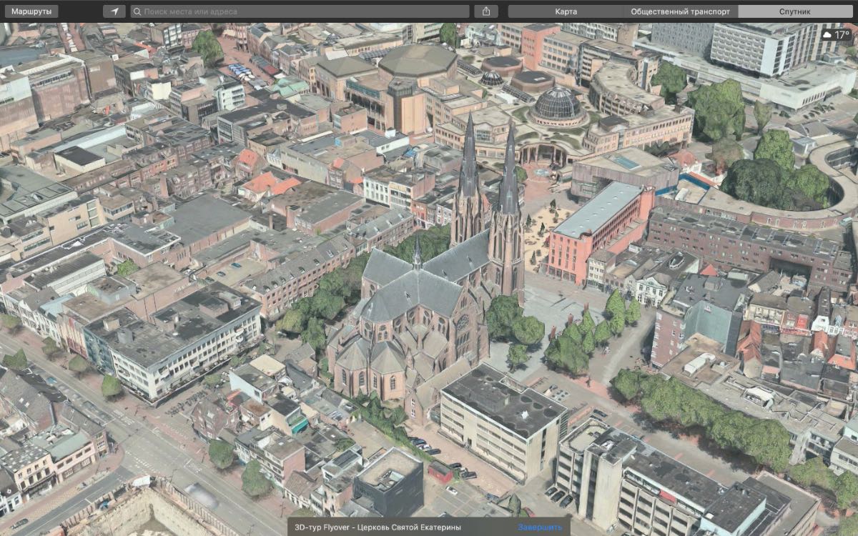Click the magnifier icon in search field
Viewport: 858px width, 536px height.
tap(137, 12)
